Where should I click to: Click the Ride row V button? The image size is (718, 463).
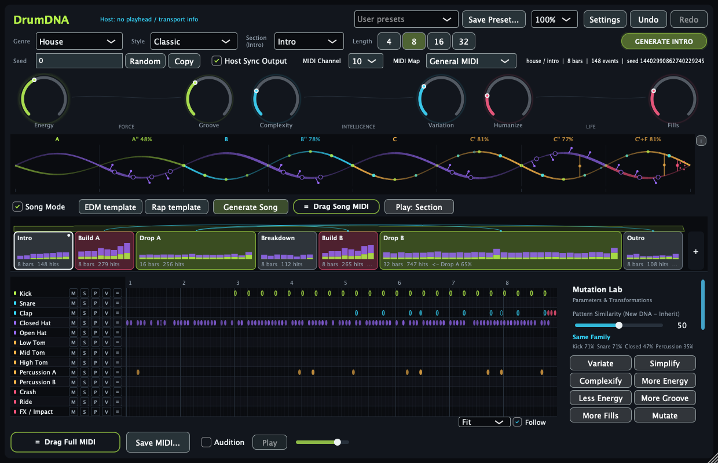[107, 402]
